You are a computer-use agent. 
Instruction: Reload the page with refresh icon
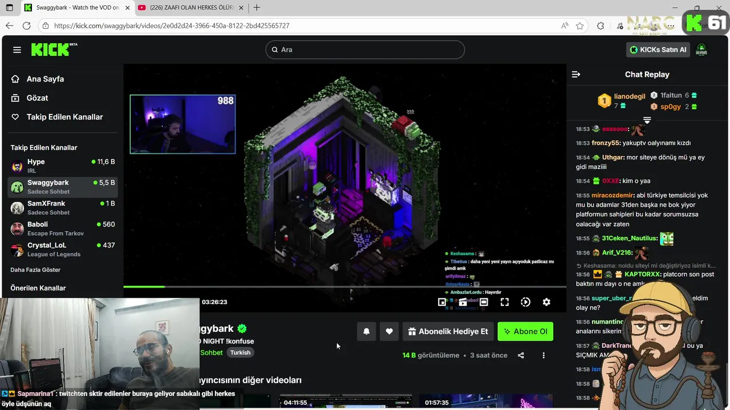26,26
